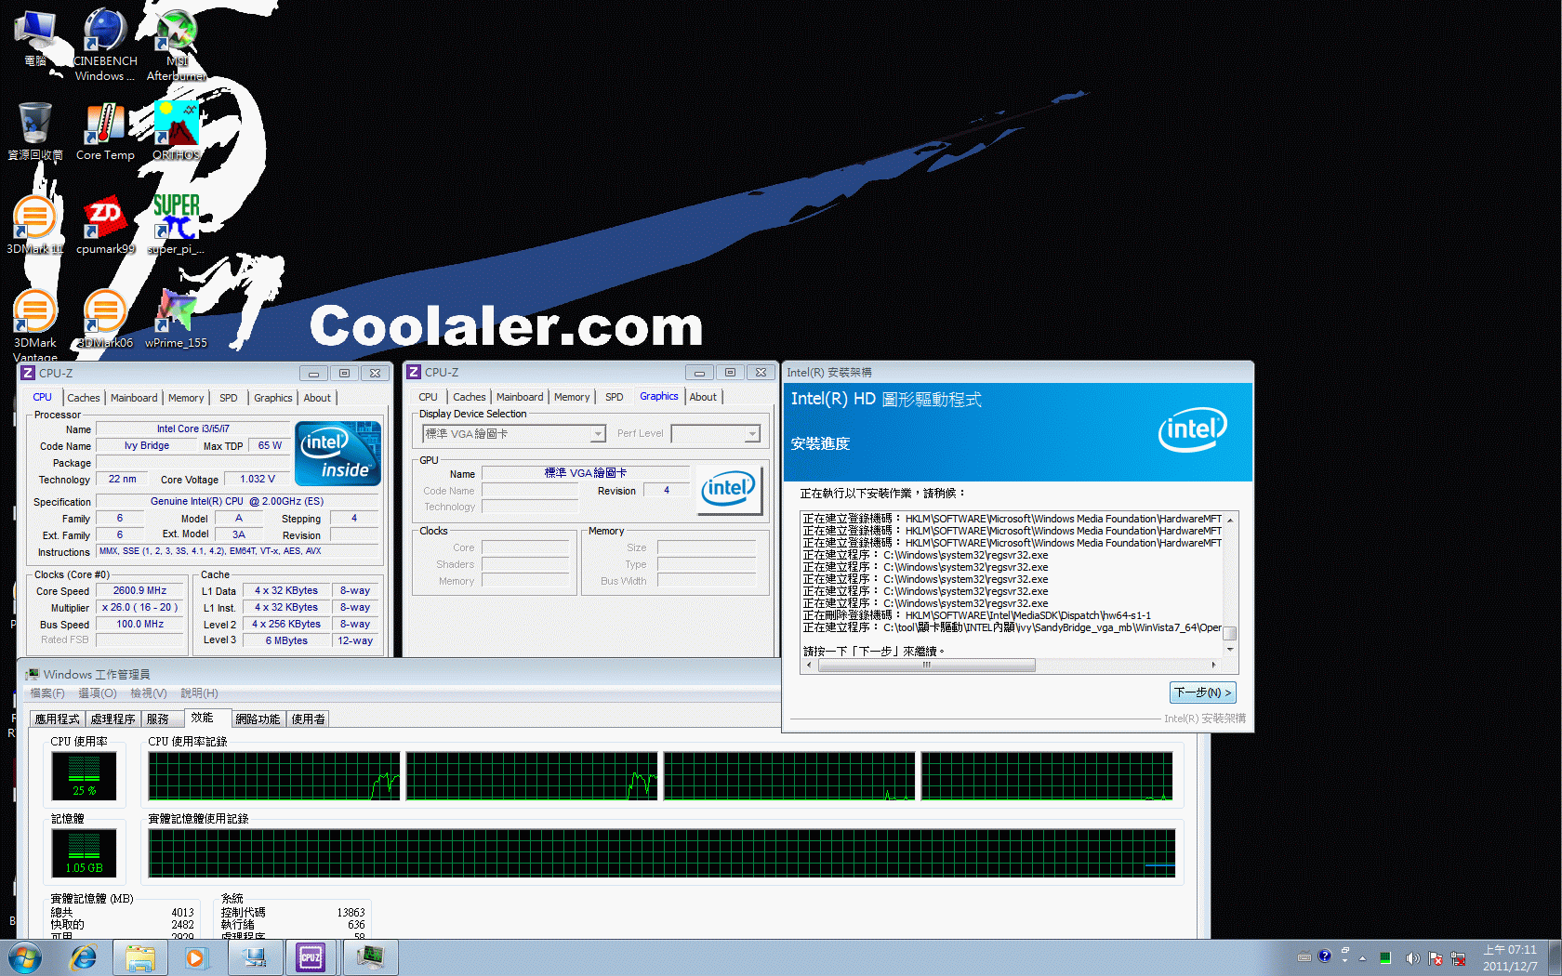Image resolution: width=1562 pixels, height=976 pixels.
Task: Switch to CPU-Z taskbar button
Action: pos(311,956)
